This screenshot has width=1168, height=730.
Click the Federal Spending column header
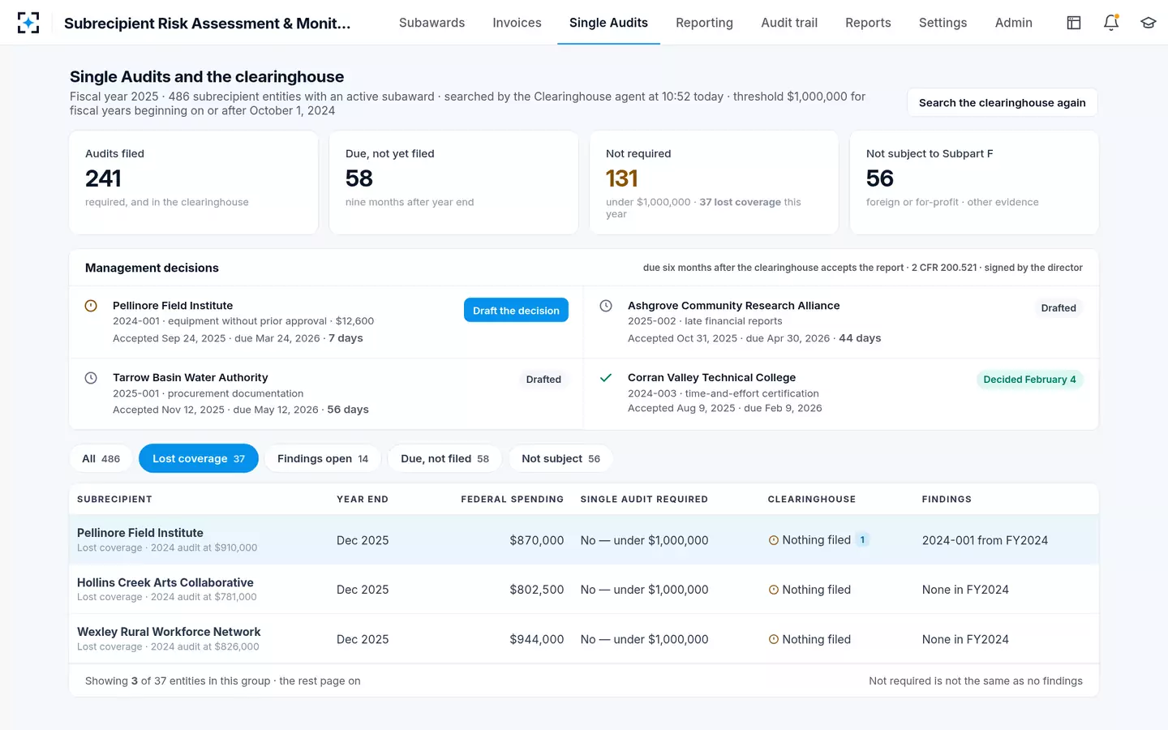coord(512,500)
